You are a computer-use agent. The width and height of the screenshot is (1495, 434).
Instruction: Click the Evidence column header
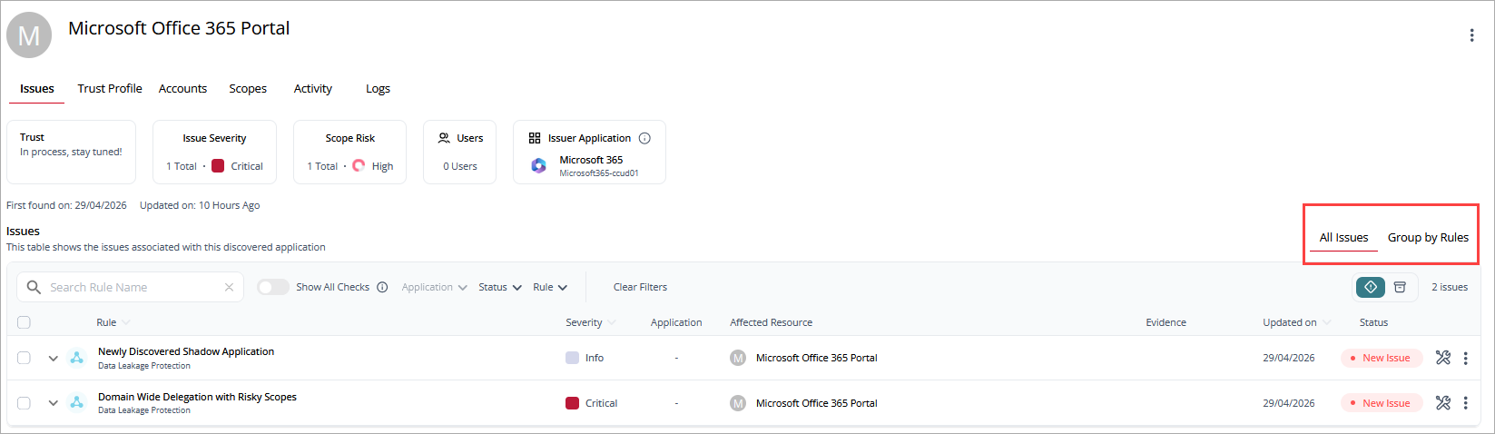(x=1166, y=322)
